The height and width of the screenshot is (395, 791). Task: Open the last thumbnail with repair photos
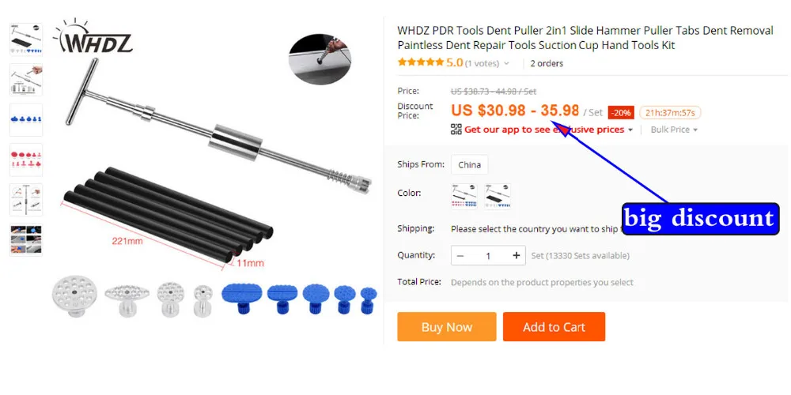(26, 240)
